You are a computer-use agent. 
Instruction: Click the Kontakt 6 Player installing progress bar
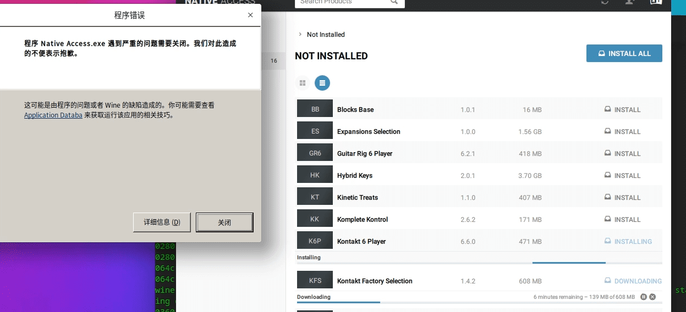point(479,263)
